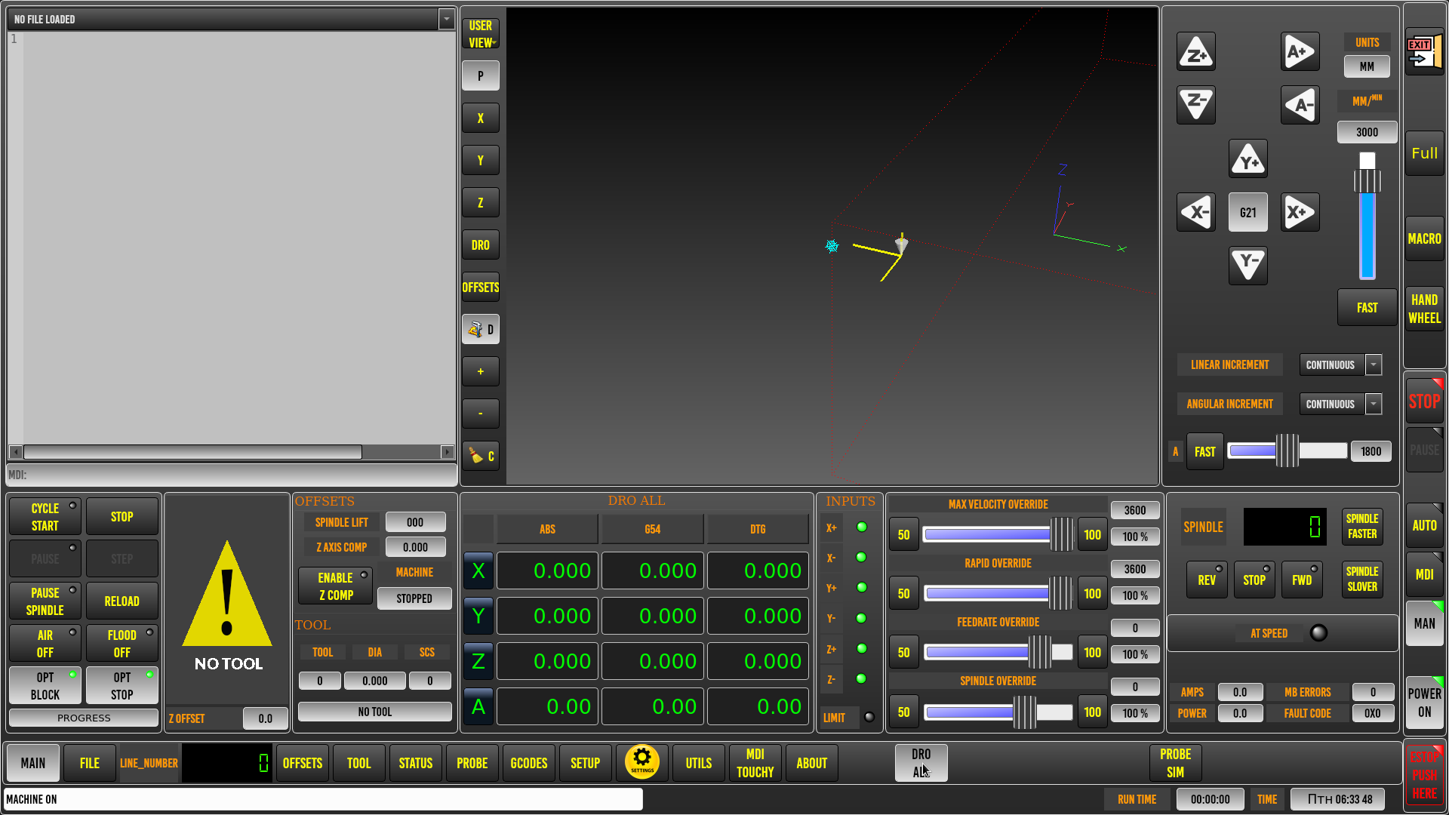1449x815 pixels.
Task: Clear the plot with broom C button
Action: pyautogui.click(x=481, y=456)
